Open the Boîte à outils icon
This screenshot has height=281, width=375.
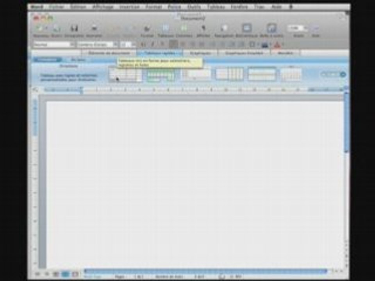271,28
